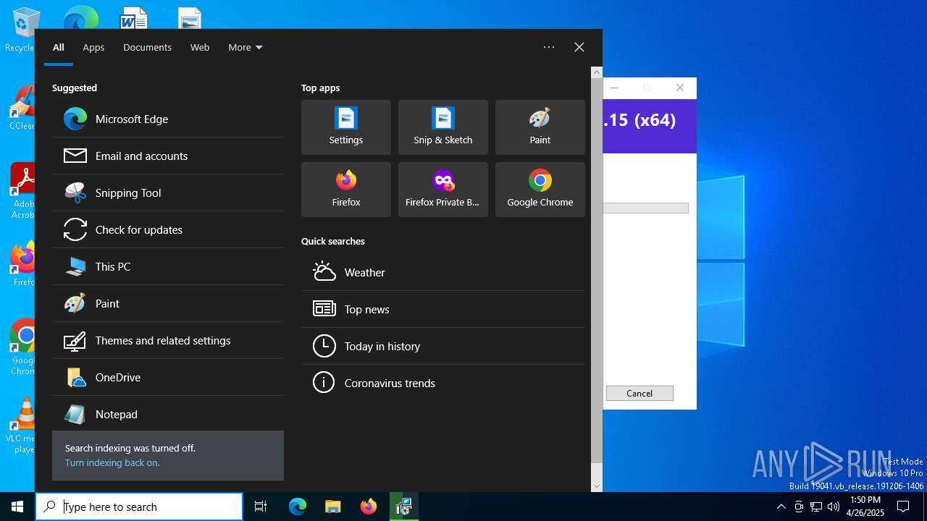Switch to the Documents search tab
Screen dimensions: 927x521
tap(147, 48)
